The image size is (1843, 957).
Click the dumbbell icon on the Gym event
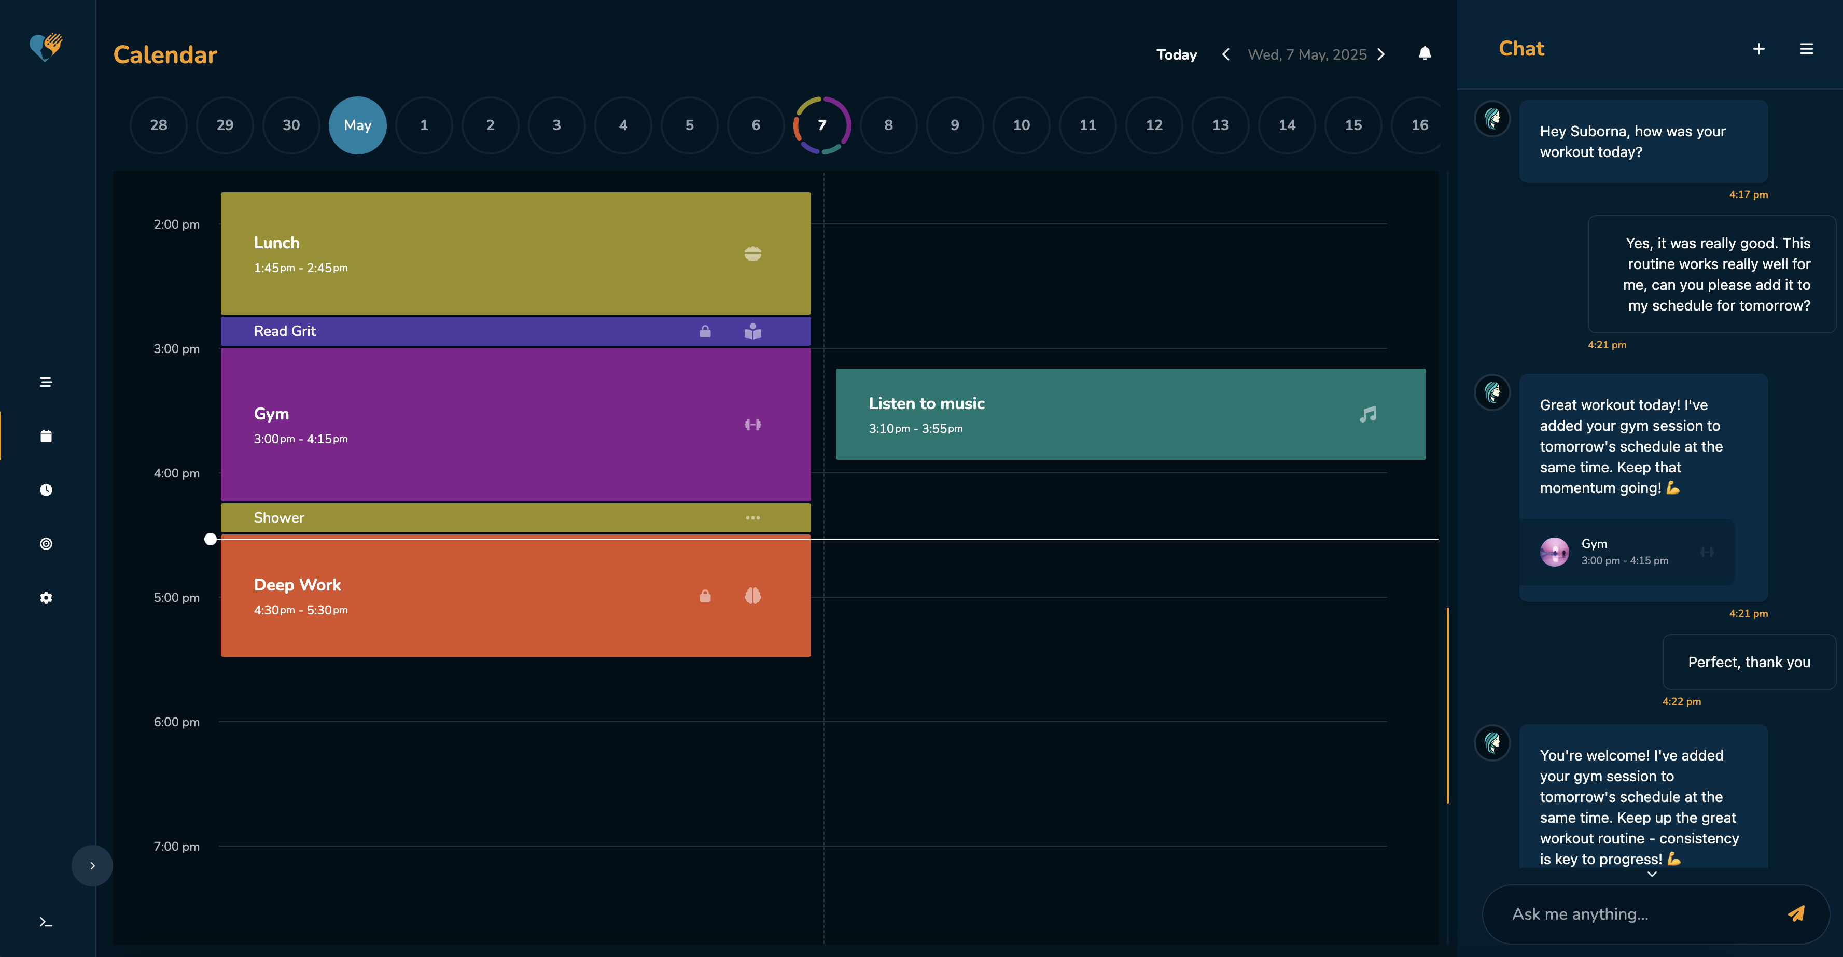tap(752, 424)
